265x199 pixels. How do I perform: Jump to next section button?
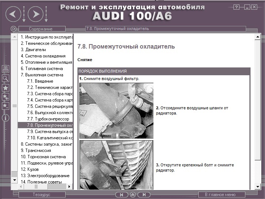click(144, 195)
